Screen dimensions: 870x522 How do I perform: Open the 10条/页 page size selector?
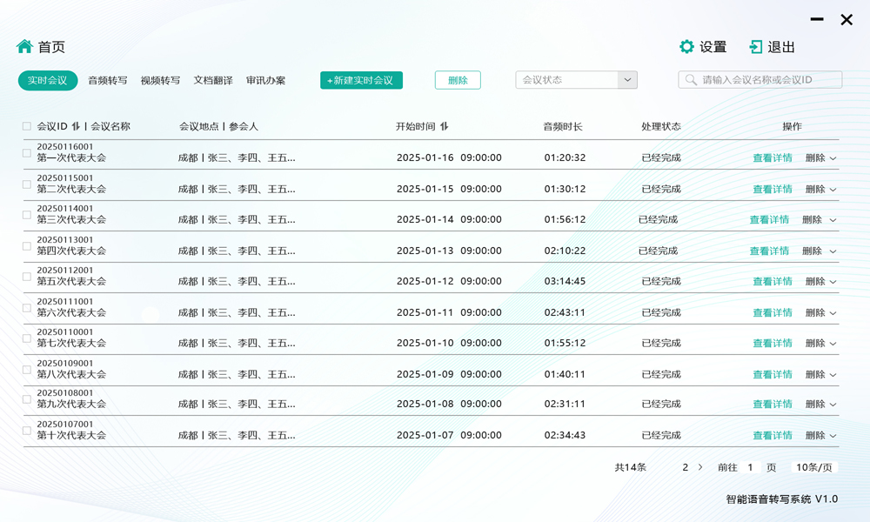[x=813, y=467]
